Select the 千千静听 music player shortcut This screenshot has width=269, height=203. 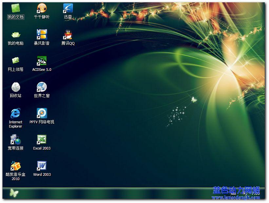click(42, 8)
